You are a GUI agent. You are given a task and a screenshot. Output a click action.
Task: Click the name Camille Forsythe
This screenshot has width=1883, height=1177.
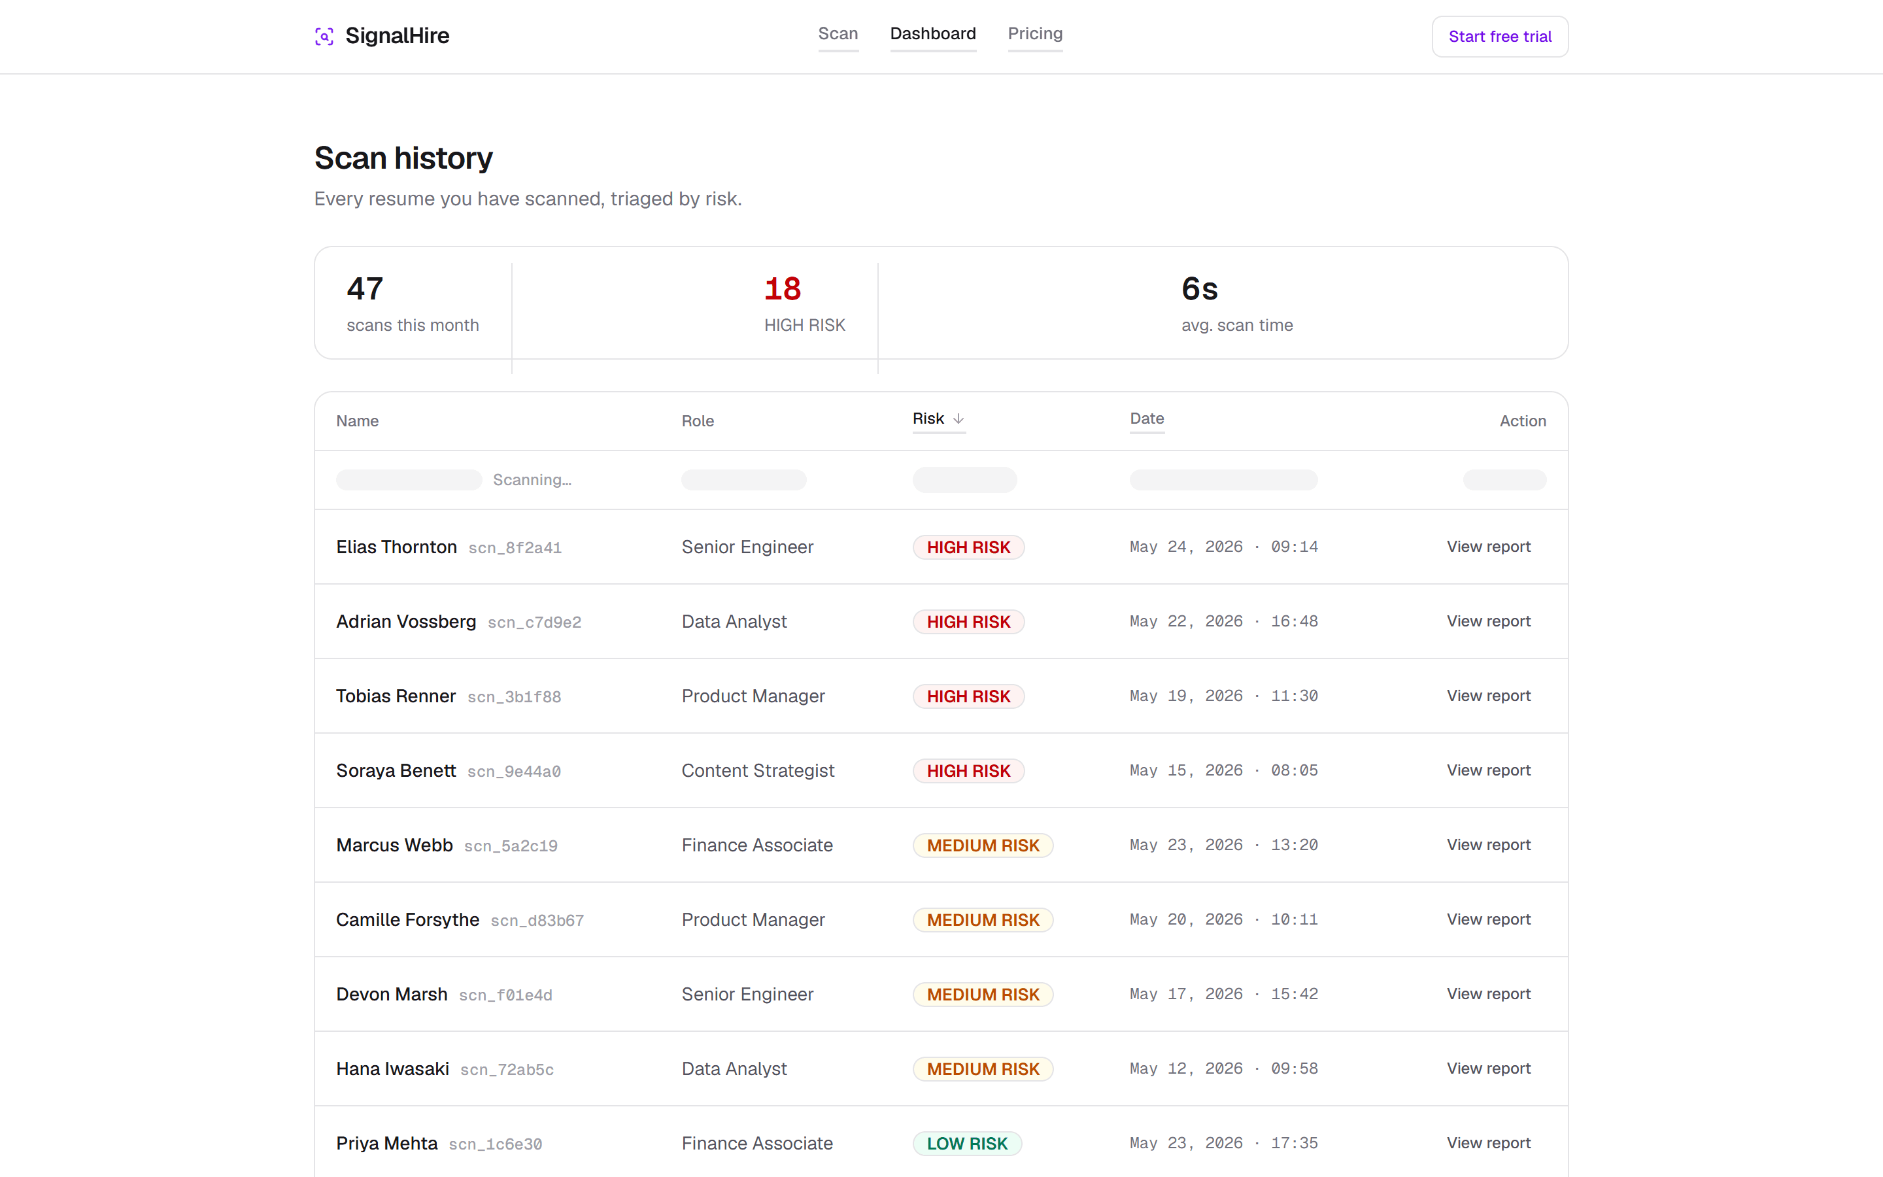(x=408, y=920)
